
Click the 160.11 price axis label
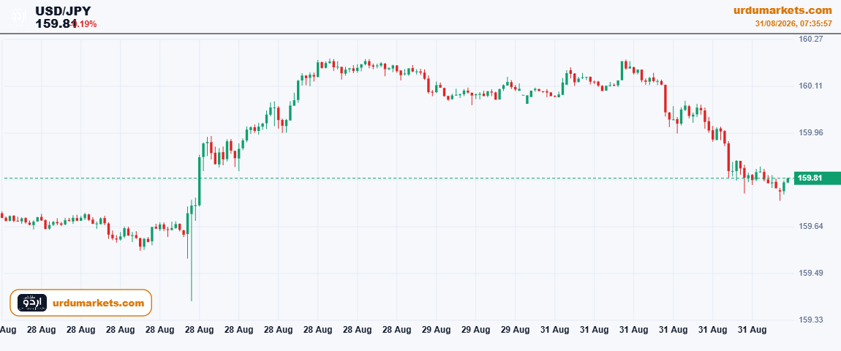[810, 86]
